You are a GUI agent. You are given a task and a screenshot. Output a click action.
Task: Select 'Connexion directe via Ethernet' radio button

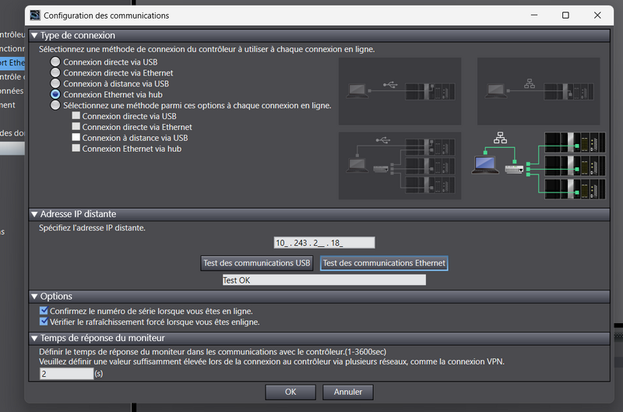pos(55,72)
